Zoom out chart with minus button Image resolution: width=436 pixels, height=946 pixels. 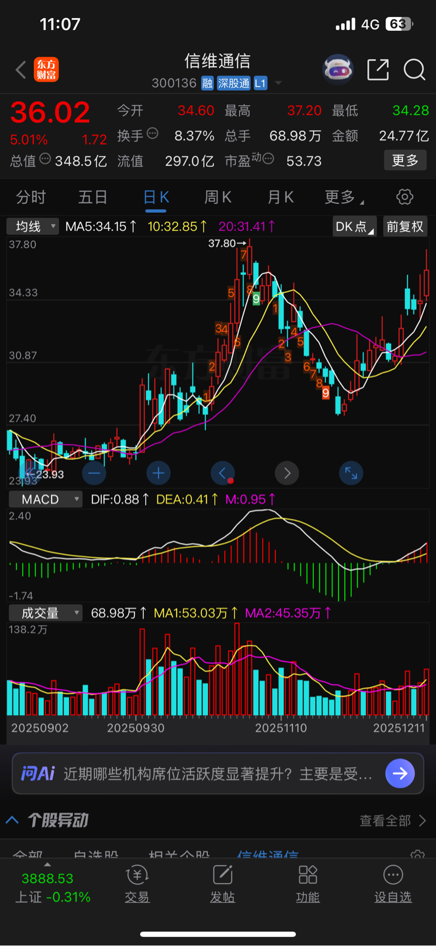pos(94,473)
